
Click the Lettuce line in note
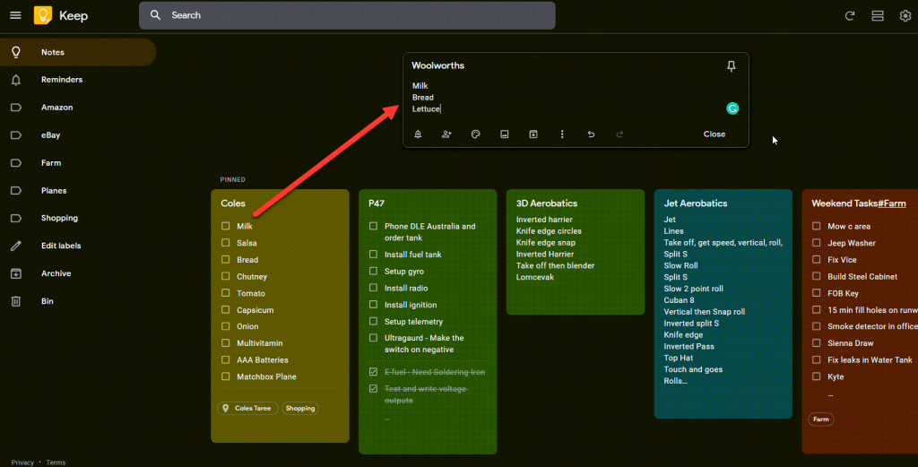[426, 108]
